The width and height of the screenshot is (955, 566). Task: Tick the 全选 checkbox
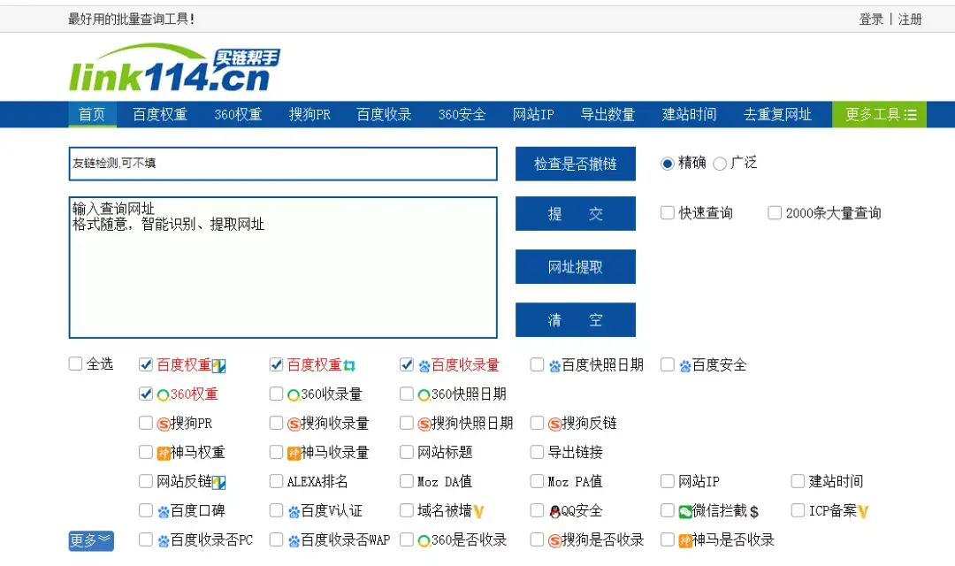click(x=75, y=363)
